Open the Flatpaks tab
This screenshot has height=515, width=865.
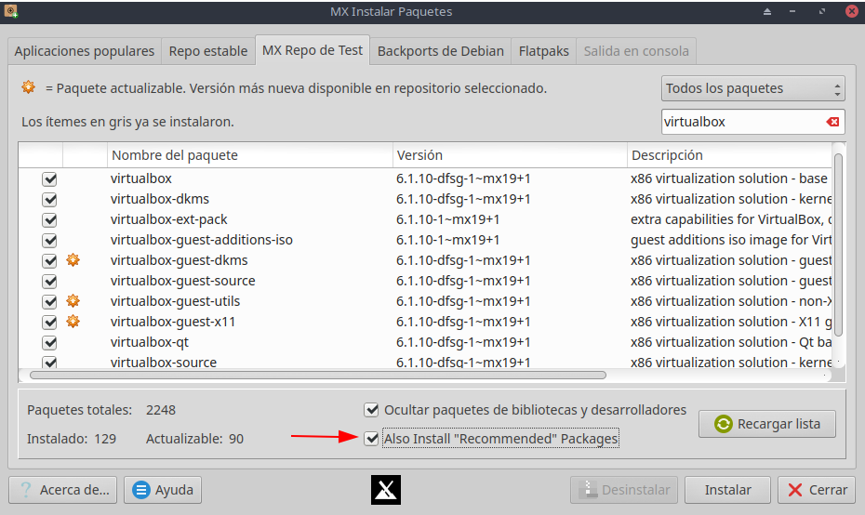[x=543, y=51]
